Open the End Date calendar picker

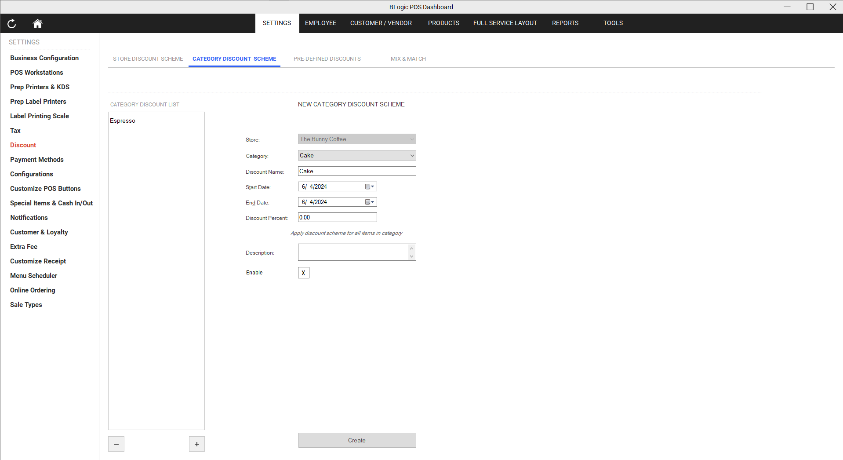(x=370, y=202)
